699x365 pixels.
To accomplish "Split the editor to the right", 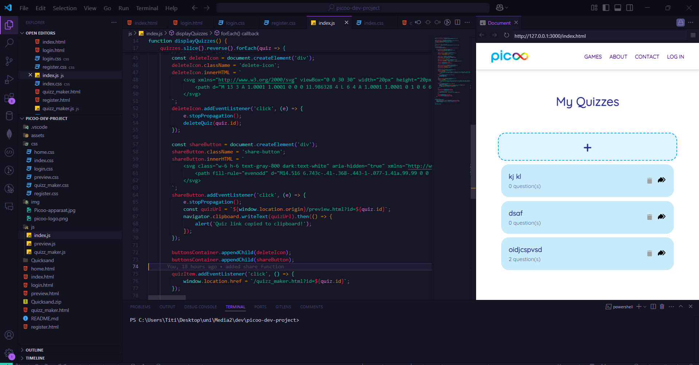I will (x=458, y=23).
